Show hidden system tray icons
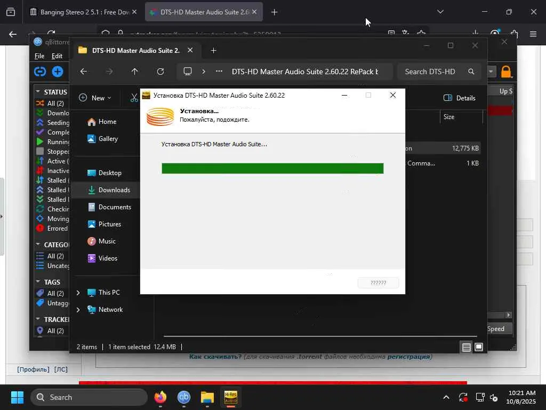Screen dimensions: 546x410 pyautogui.click(x=446, y=397)
